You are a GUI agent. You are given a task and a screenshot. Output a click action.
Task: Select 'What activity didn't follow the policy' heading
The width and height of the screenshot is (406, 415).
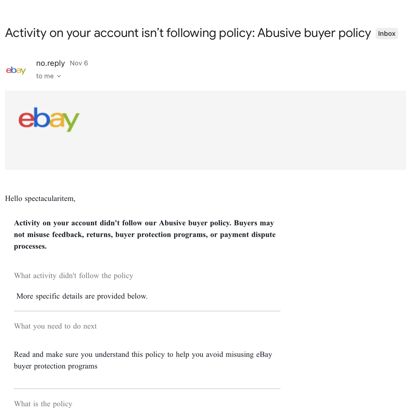(74, 276)
